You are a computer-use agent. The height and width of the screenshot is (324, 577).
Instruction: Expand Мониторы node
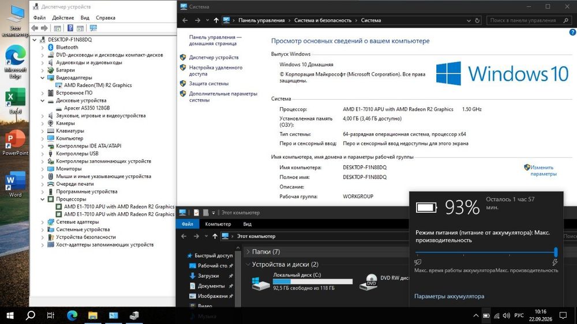(43, 169)
